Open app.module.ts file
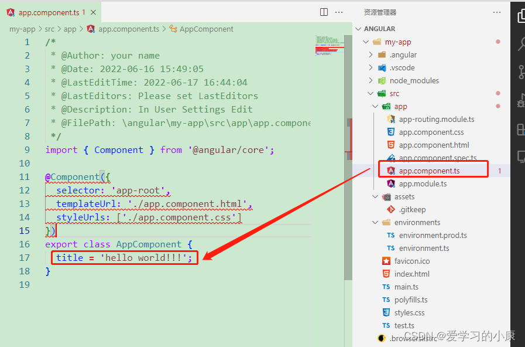Image resolution: width=525 pixels, height=347 pixels. [423, 183]
